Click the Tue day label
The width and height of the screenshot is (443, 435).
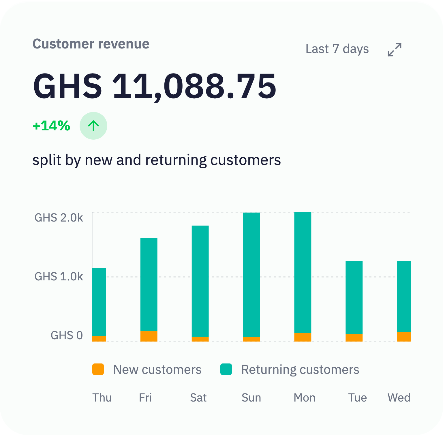[358, 397]
